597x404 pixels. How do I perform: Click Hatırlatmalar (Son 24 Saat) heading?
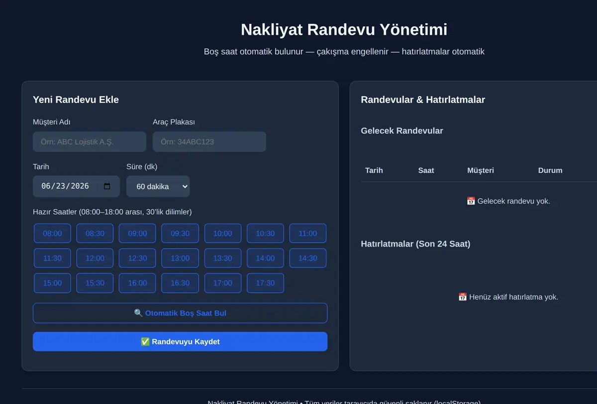point(415,244)
